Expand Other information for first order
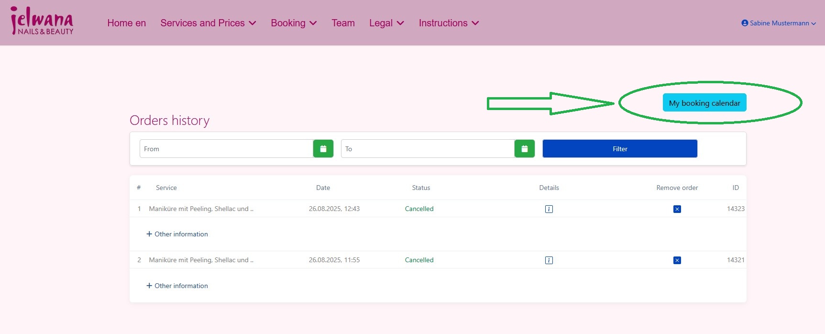This screenshot has height=334, width=825. point(177,234)
